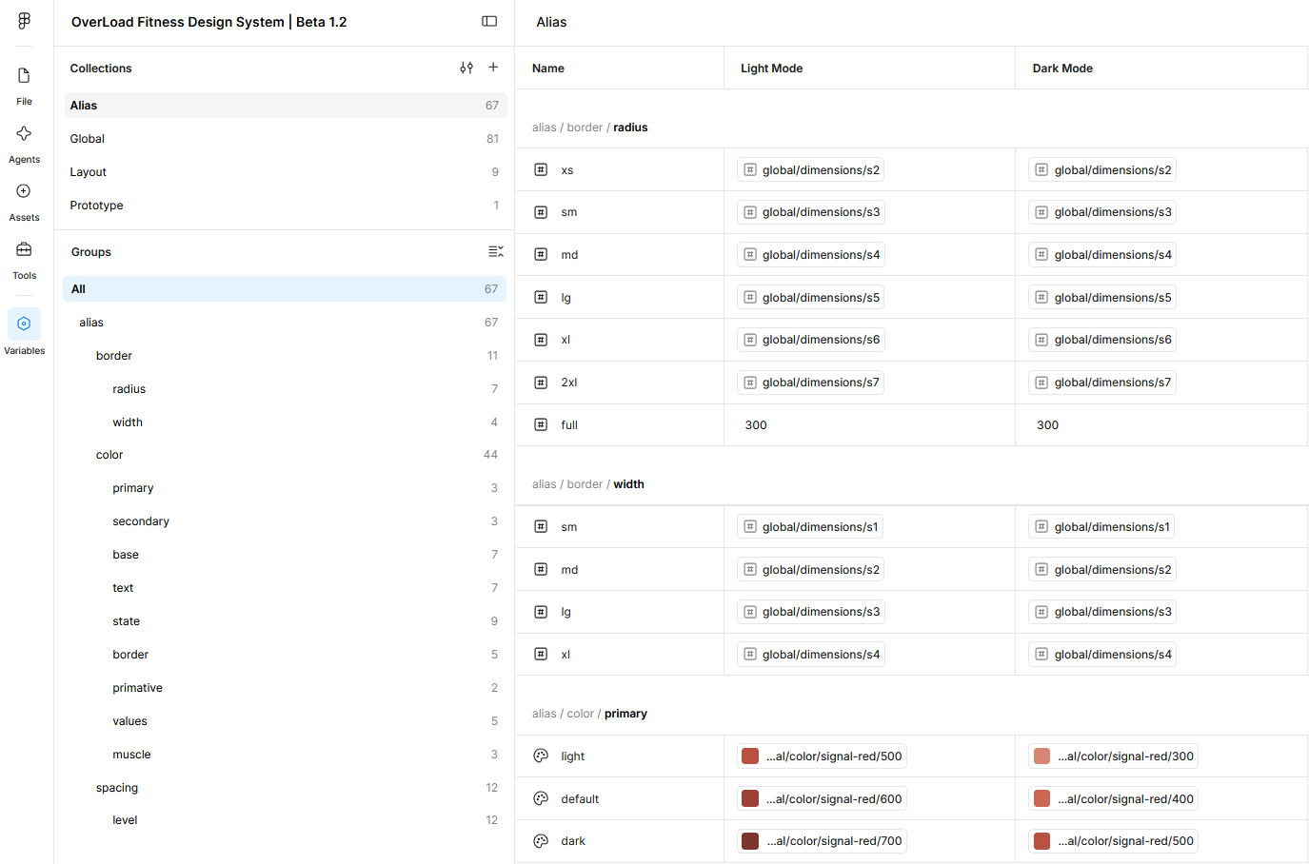Select the All group
The image size is (1309, 864).
click(285, 289)
